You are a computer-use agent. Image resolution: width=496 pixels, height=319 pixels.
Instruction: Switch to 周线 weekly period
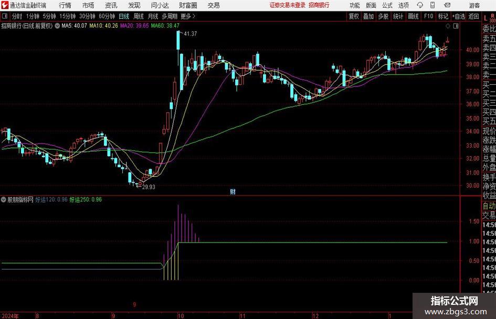[x=139, y=16]
